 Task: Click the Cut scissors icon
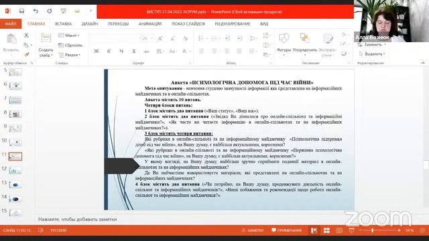[26, 35]
